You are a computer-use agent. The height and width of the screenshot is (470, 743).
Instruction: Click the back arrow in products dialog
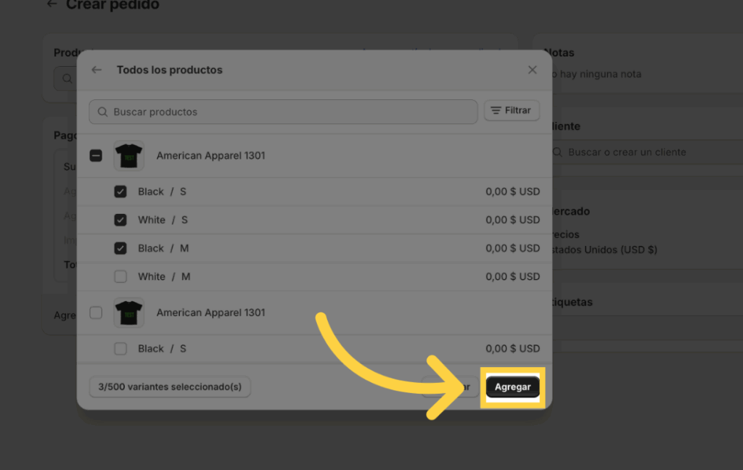point(97,70)
